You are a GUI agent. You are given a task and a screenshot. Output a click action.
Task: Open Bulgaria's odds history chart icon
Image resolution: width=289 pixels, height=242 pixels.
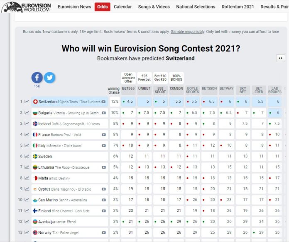[x=27, y=113]
